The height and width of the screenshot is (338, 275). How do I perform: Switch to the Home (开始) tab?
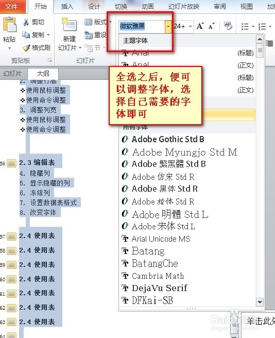(x=41, y=7)
